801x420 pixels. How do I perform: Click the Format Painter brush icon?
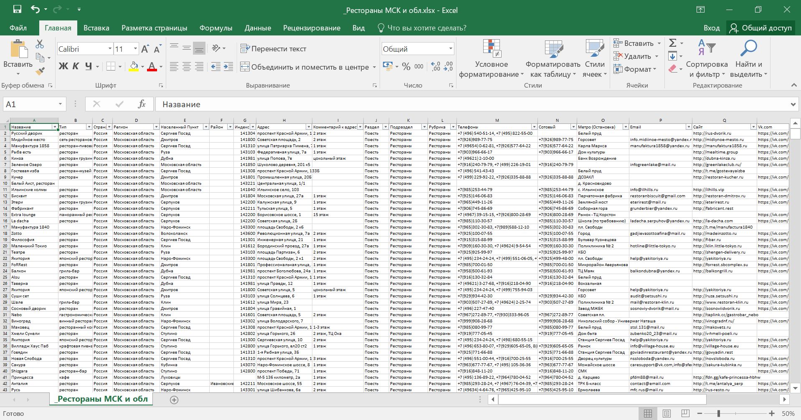click(40, 71)
